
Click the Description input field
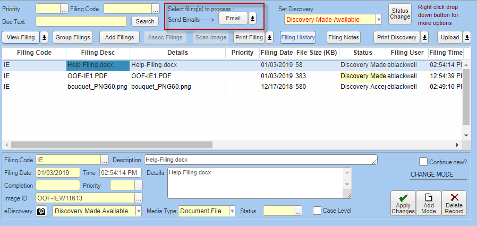pyautogui.click(x=261, y=160)
